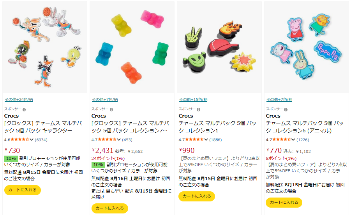Add ¥770 Peppa Pig charms to cart
Screen dimensions: 351x215
point(284,203)
